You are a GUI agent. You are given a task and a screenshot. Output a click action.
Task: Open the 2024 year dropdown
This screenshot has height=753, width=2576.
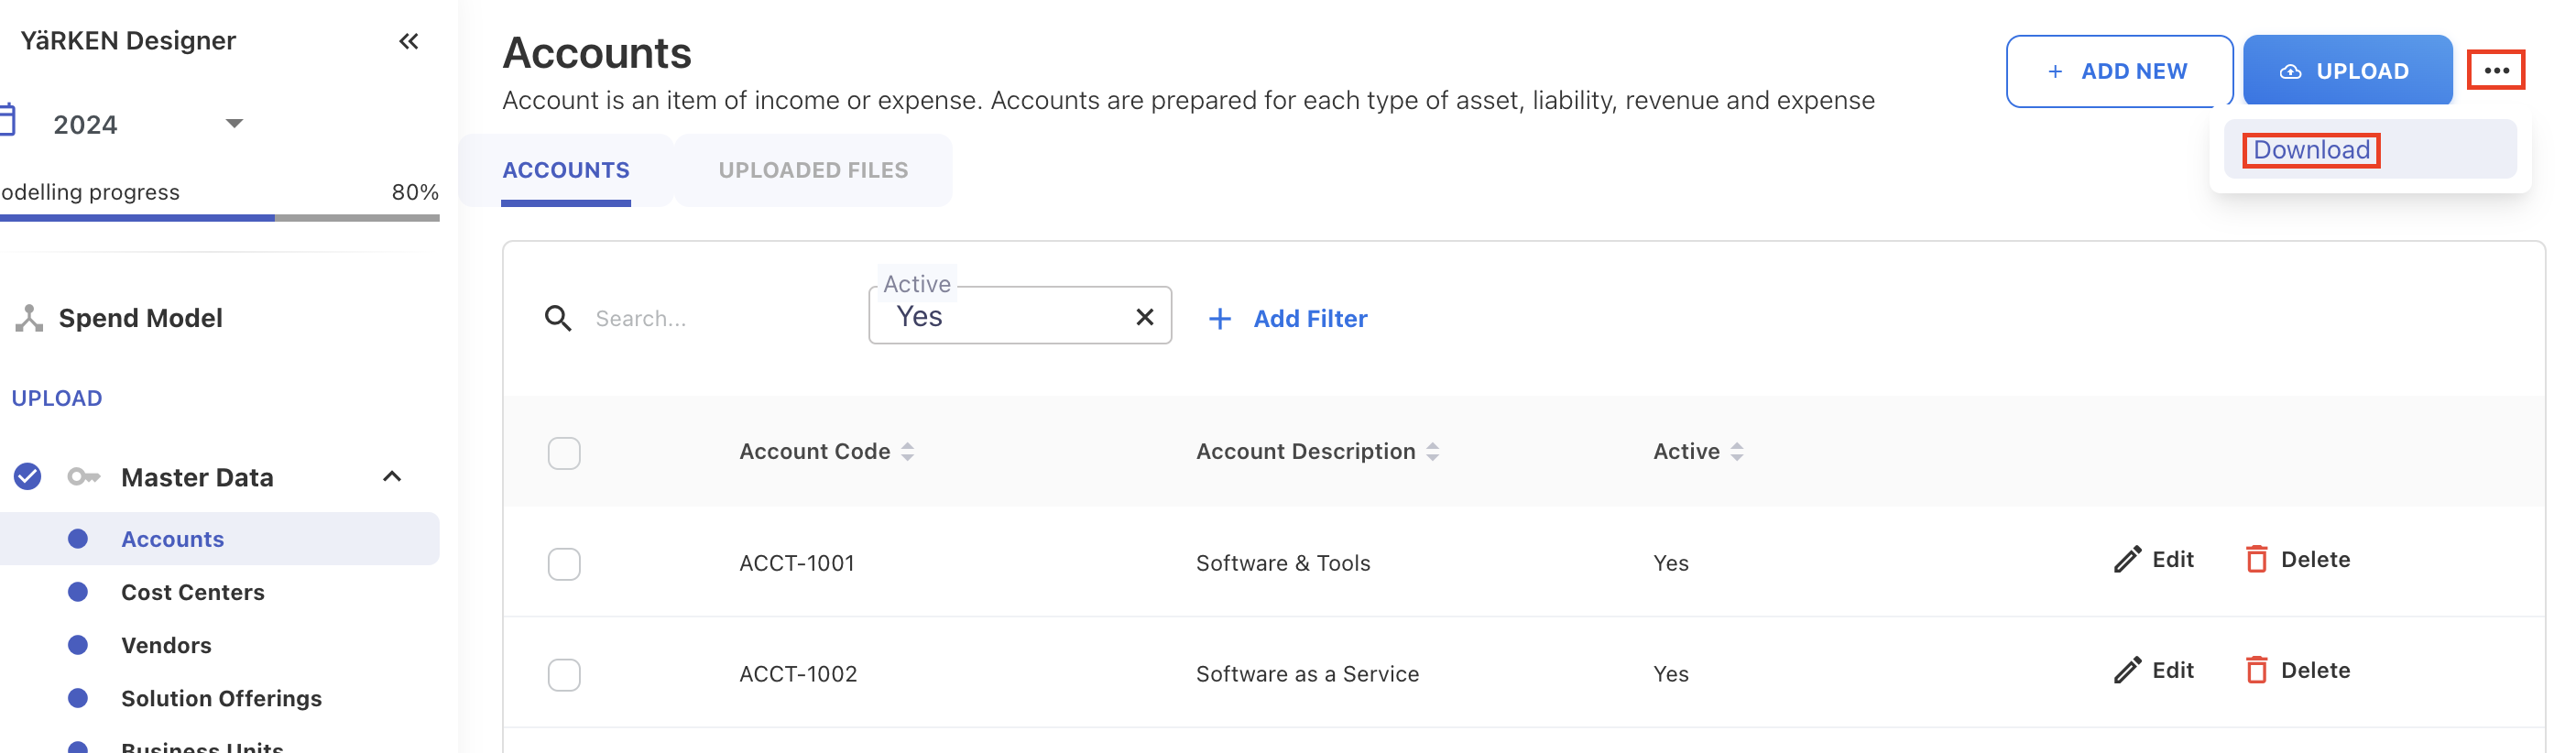click(233, 124)
